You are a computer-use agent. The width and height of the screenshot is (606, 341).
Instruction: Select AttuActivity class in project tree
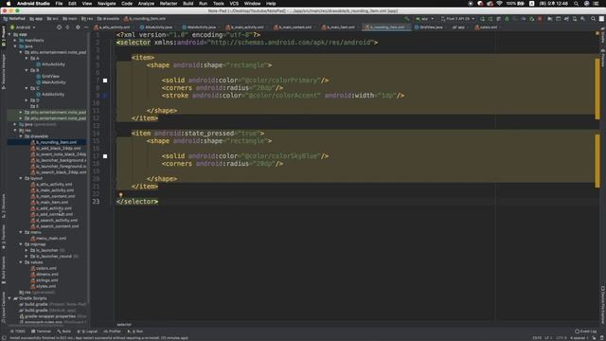(50, 64)
